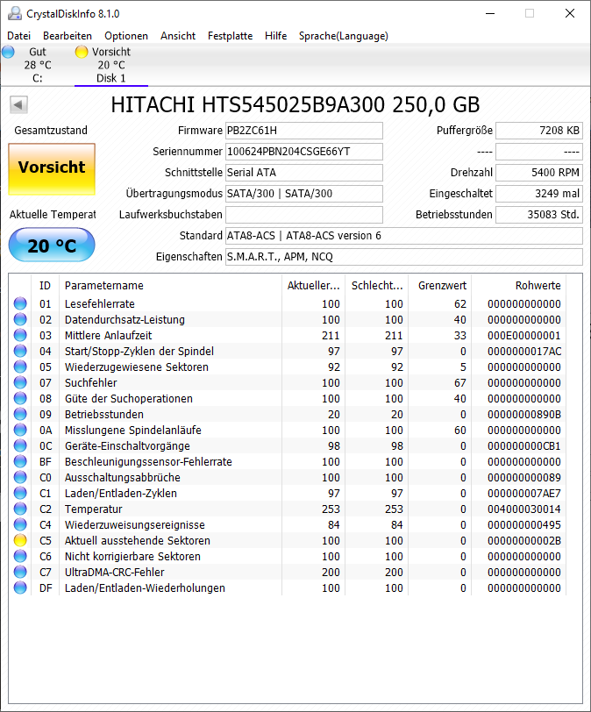The height and width of the screenshot is (712, 591).
Task: Open the Hilfe menu
Action: coord(276,36)
